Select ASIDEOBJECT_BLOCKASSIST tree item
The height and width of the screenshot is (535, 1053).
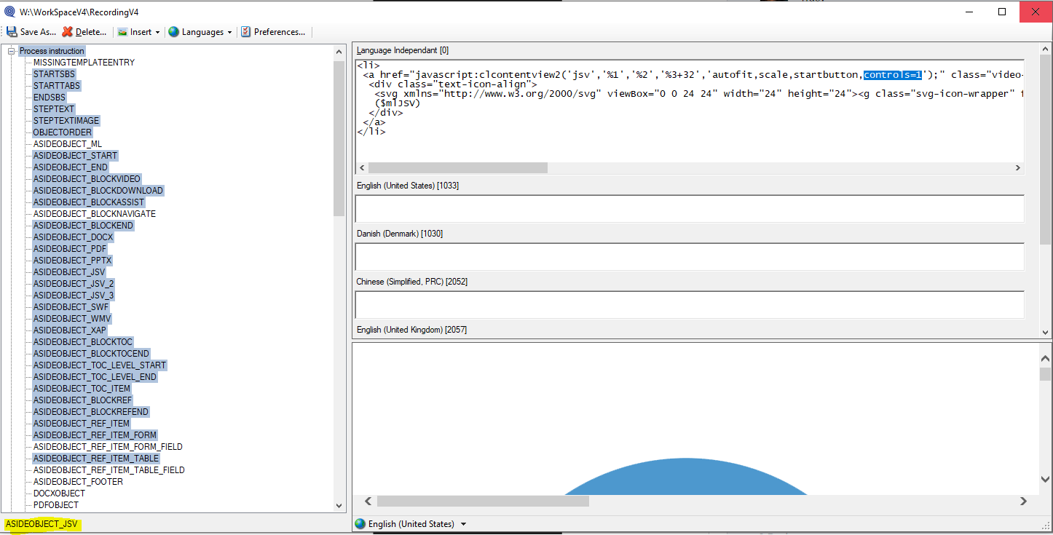pos(89,202)
